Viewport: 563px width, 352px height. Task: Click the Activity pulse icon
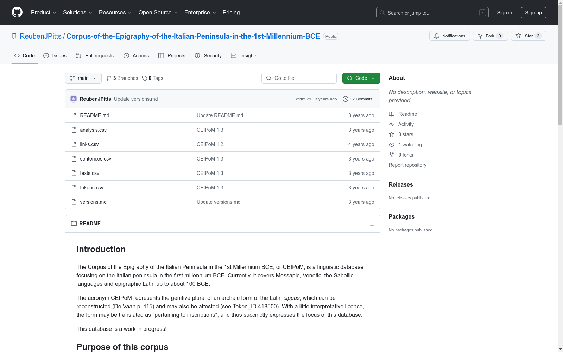(392, 124)
